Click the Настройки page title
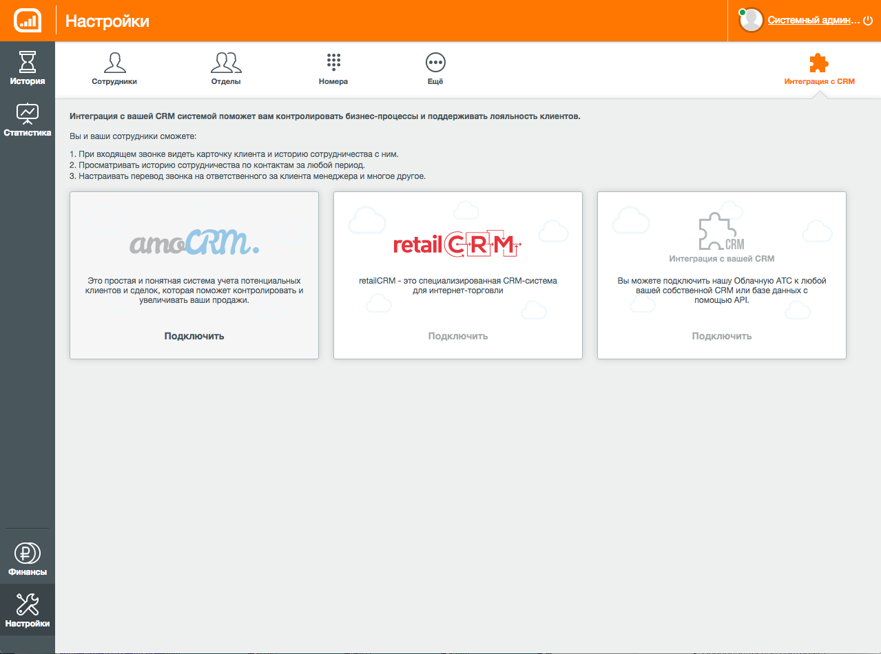The width and height of the screenshot is (881, 654). coord(107,21)
